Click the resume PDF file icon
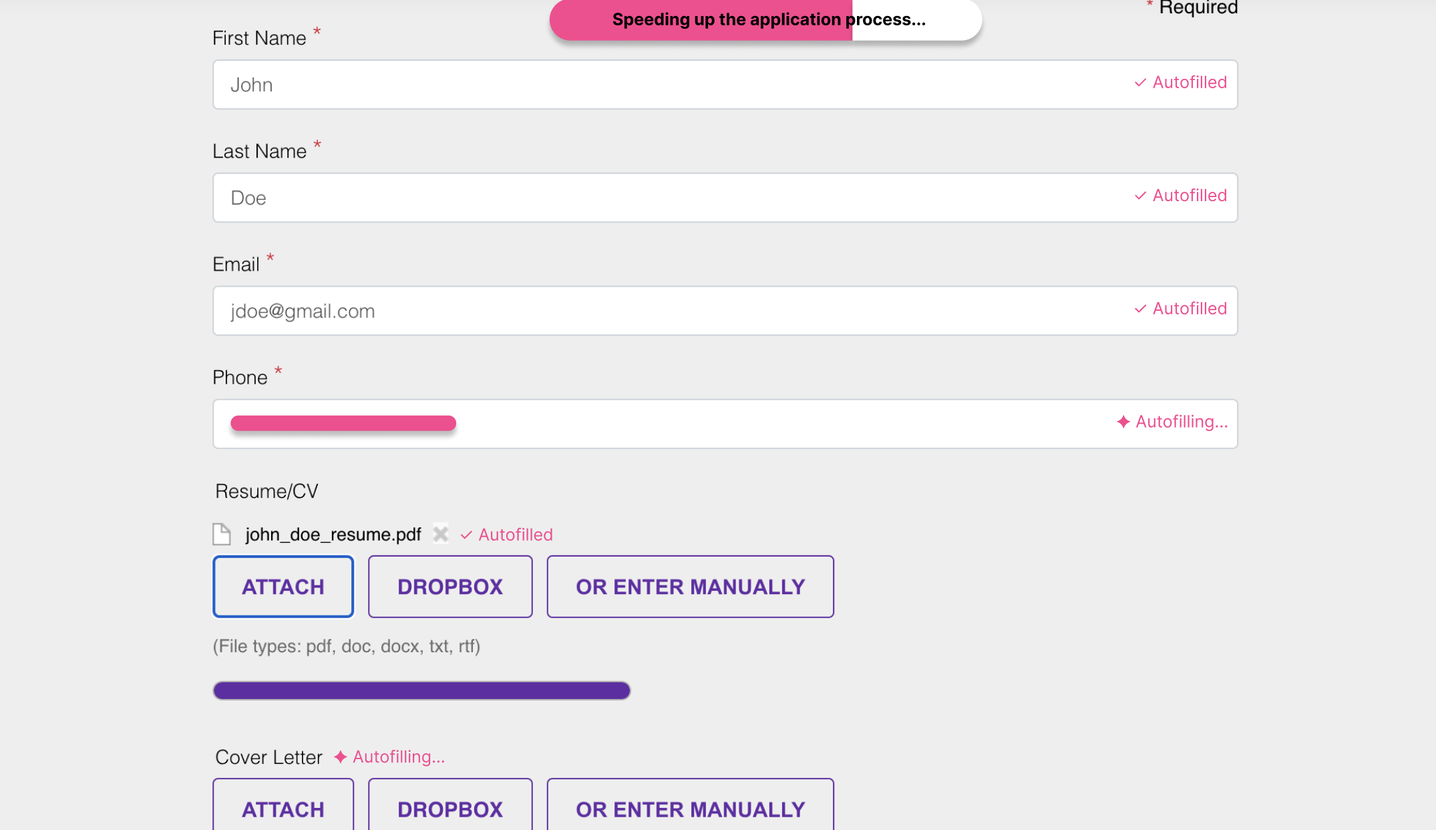This screenshot has width=1436, height=830. 222,534
